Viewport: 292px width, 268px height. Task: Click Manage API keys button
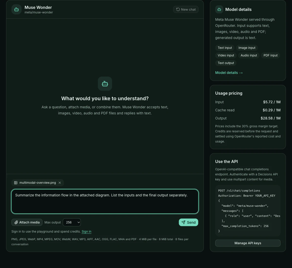(248, 243)
